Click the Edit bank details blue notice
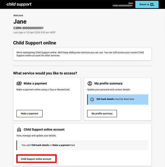165x167 pixels. [x=118, y=99]
